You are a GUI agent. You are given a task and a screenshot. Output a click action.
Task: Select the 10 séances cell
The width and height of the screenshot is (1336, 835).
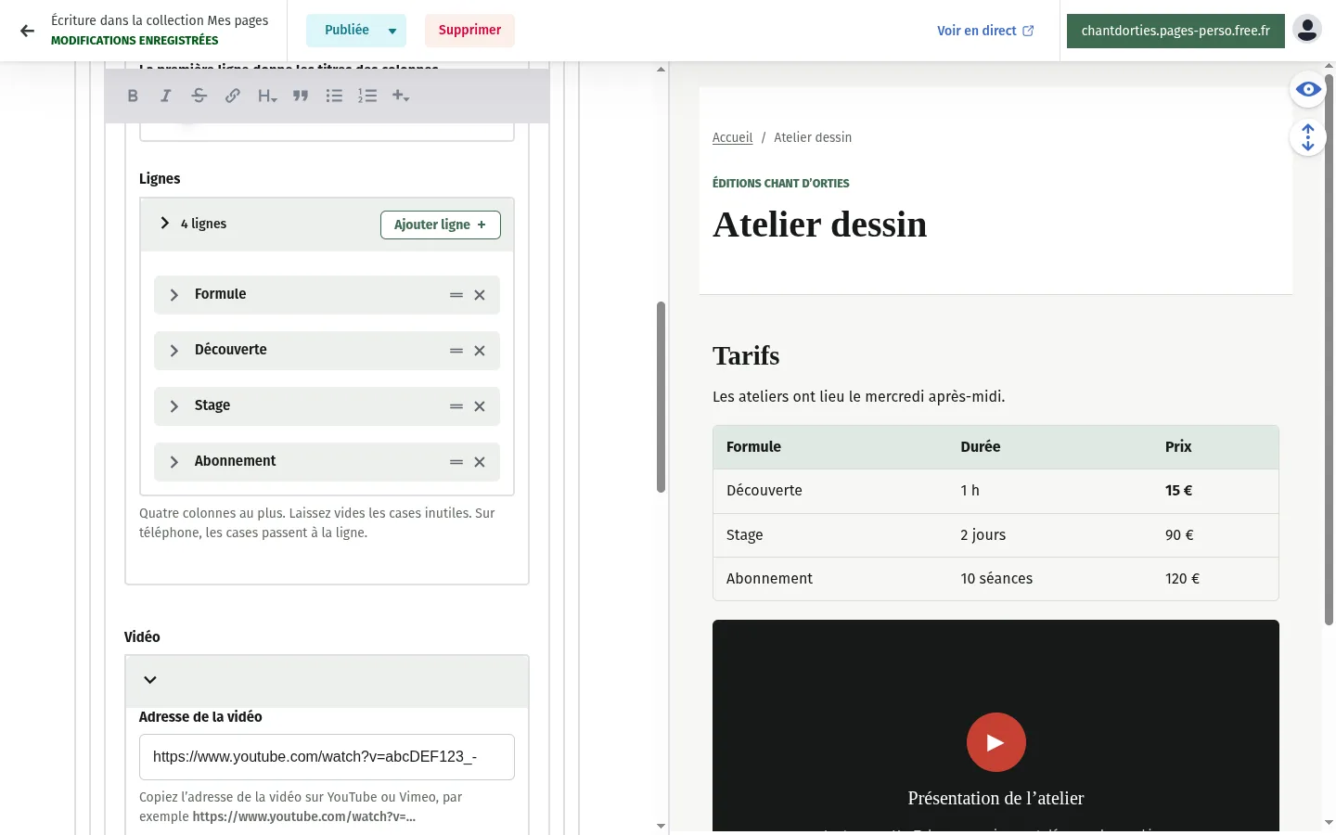click(x=996, y=579)
